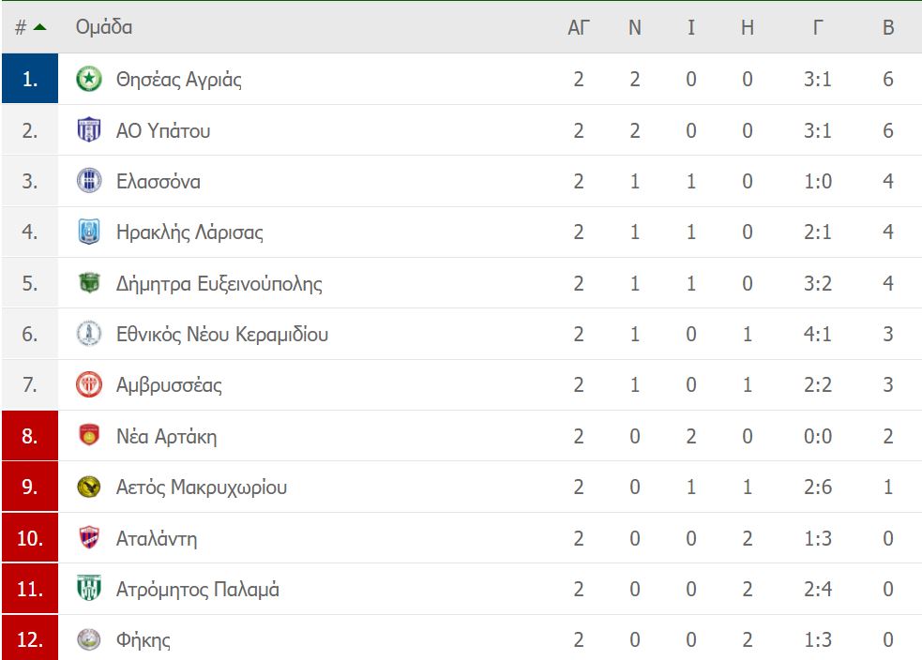Open the Θησέας Αγριάς team name link

[x=179, y=79]
